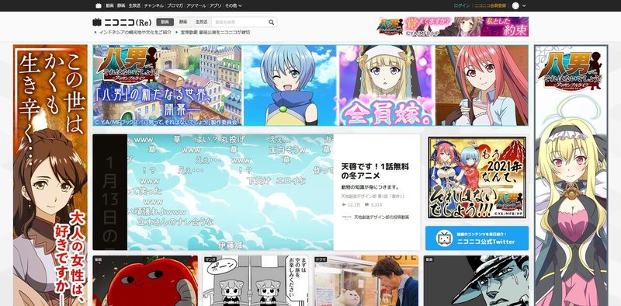Click the Niconico TV icon in the top bar
The image size is (621, 306).
99,5
